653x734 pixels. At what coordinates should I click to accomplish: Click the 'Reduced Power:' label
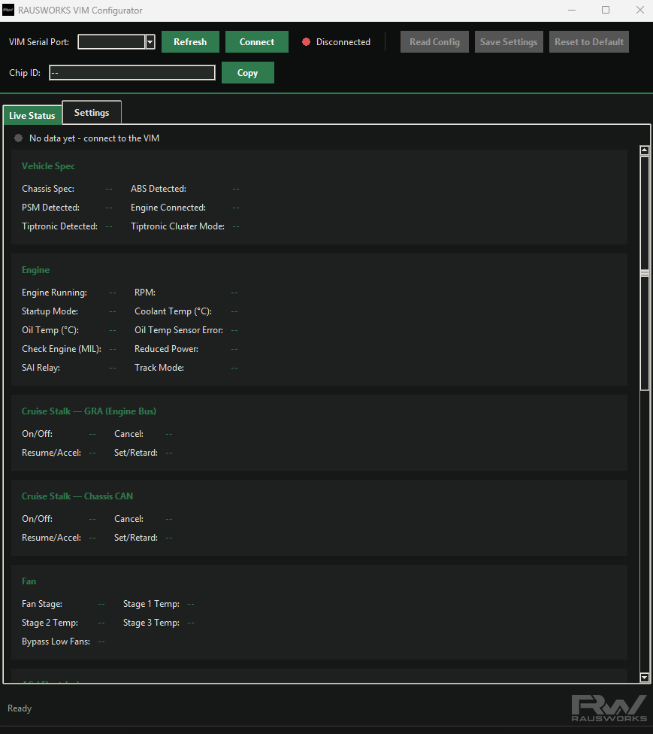[x=167, y=349]
